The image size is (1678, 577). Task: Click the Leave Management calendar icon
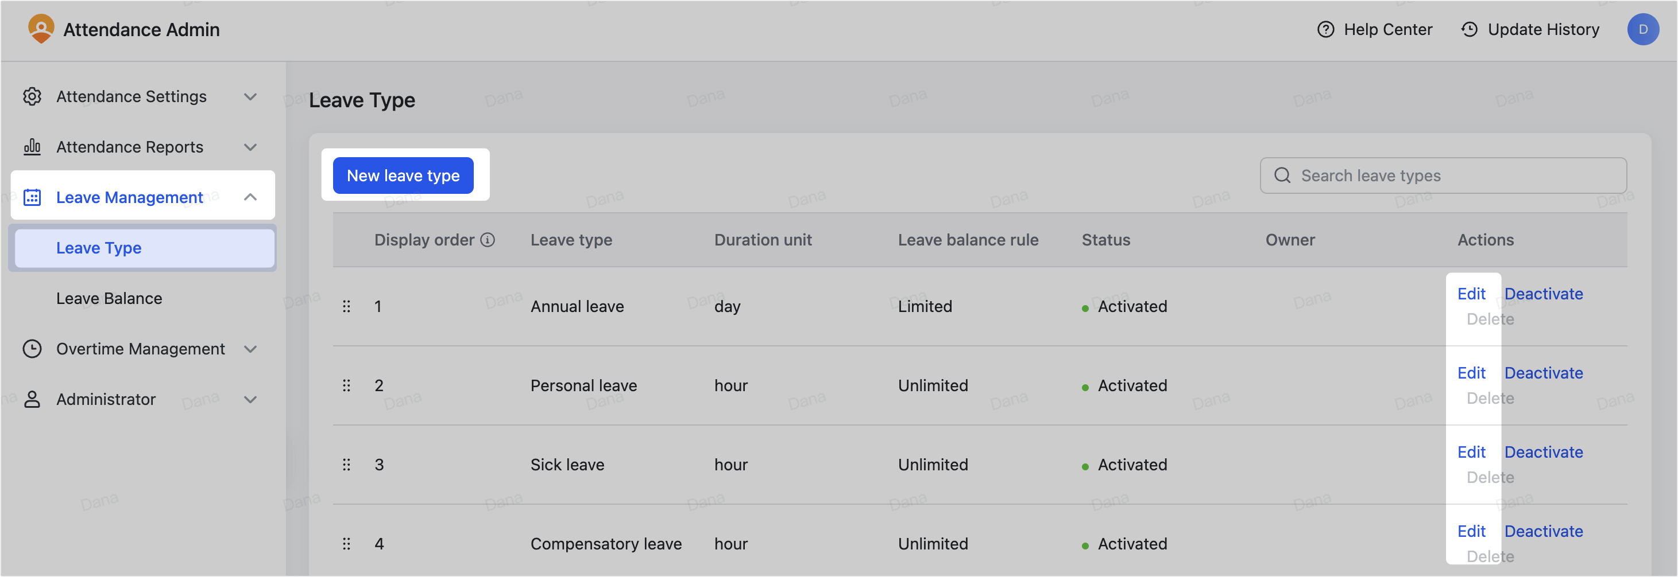[33, 197]
